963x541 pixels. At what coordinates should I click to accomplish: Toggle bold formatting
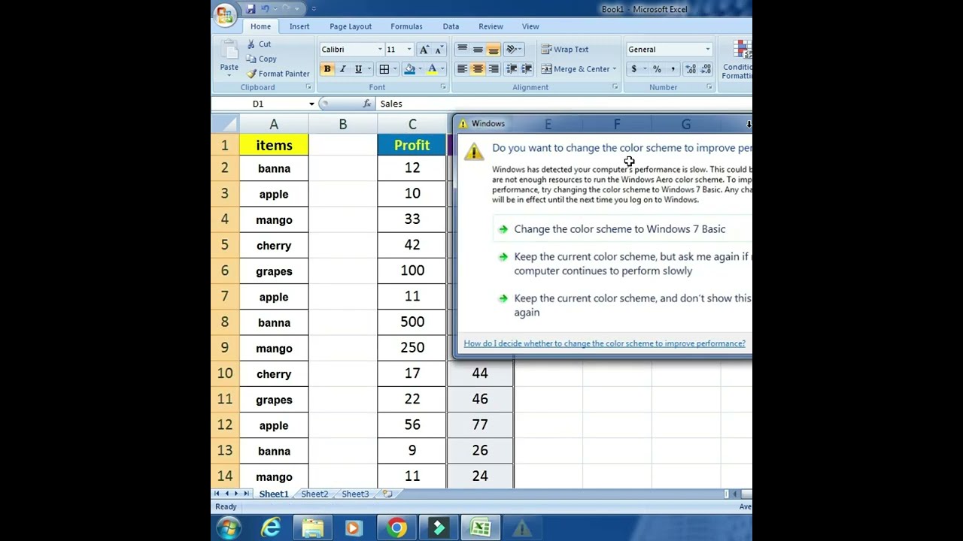pos(327,69)
